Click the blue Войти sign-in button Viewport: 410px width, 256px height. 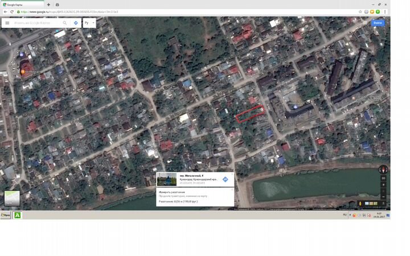(378, 23)
